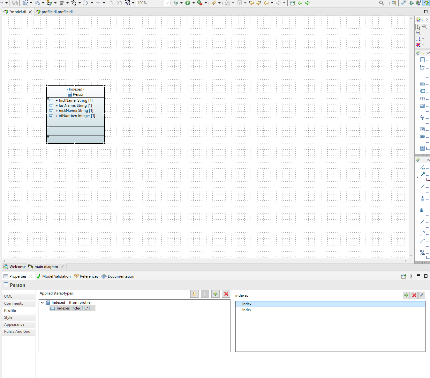The width and height of the screenshot is (430, 378).
Task: Select the idNumber attribute in Person class
Action: tap(77, 116)
